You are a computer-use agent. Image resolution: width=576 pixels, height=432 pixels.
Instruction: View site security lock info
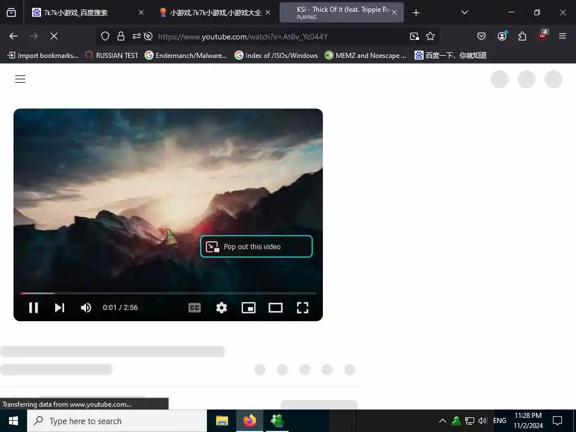point(120,36)
